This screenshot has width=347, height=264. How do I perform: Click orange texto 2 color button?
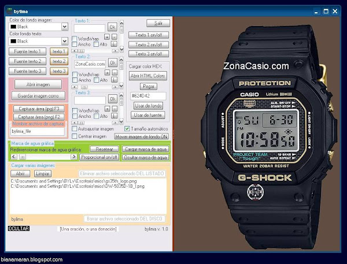(59, 61)
